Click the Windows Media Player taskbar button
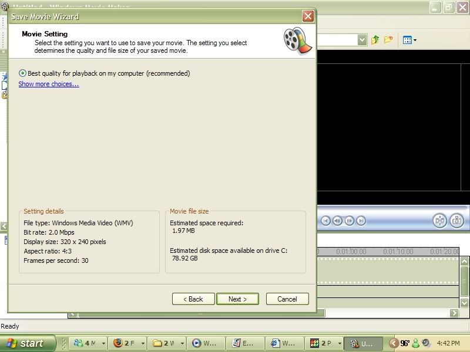Viewport: 470px width, 352px height. coord(205,343)
